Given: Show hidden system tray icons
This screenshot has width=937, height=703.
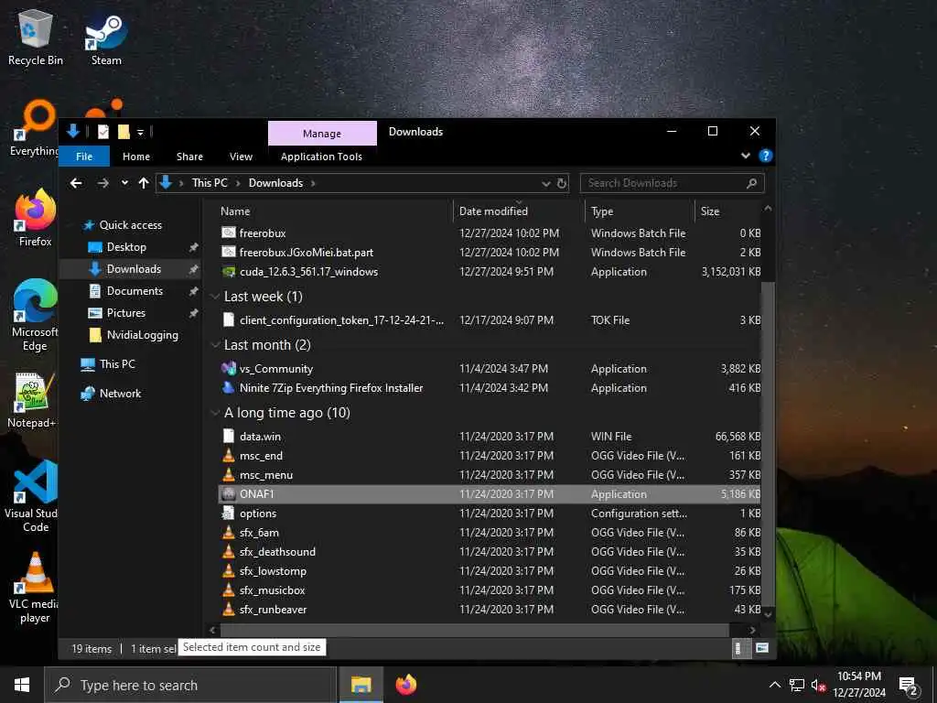Looking at the screenshot, I should [774, 685].
